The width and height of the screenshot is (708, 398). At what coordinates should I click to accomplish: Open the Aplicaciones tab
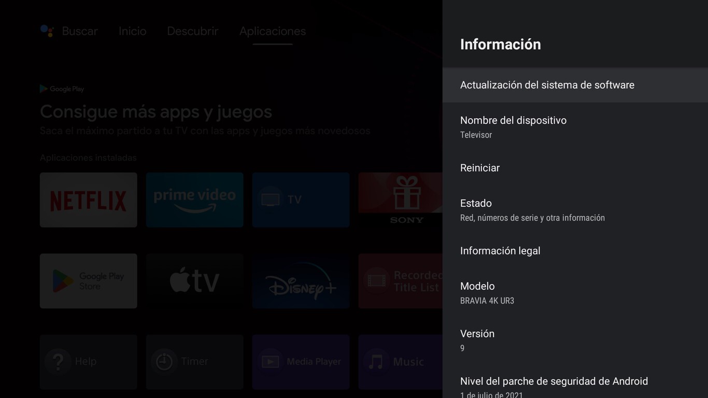[272, 31]
